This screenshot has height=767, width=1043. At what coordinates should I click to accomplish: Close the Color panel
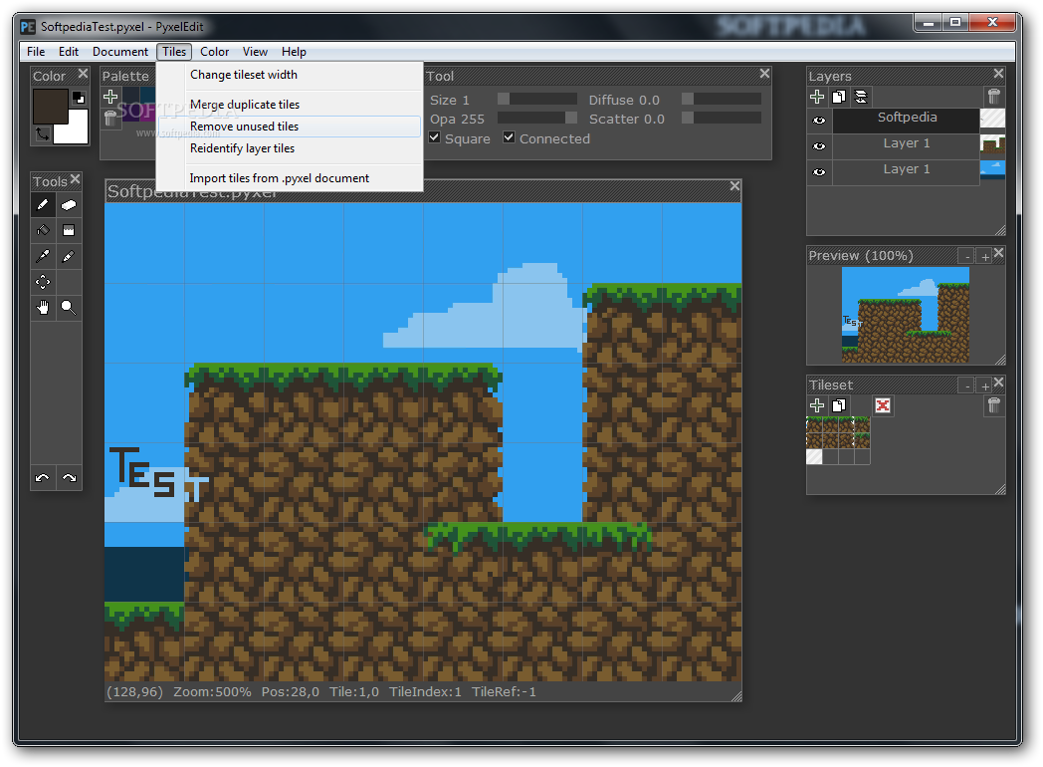point(83,74)
